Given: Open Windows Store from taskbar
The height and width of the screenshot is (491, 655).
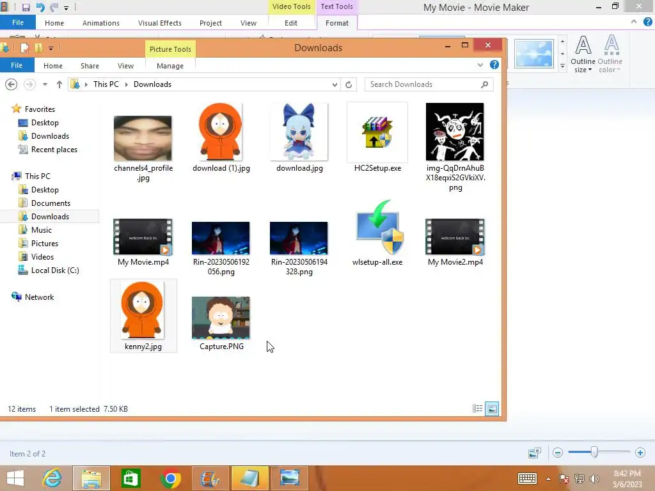Looking at the screenshot, I should click(x=130, y=478).
